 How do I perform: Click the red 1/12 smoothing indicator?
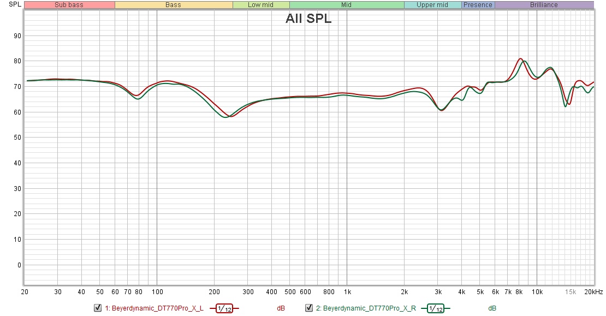[x=224, y=308]
